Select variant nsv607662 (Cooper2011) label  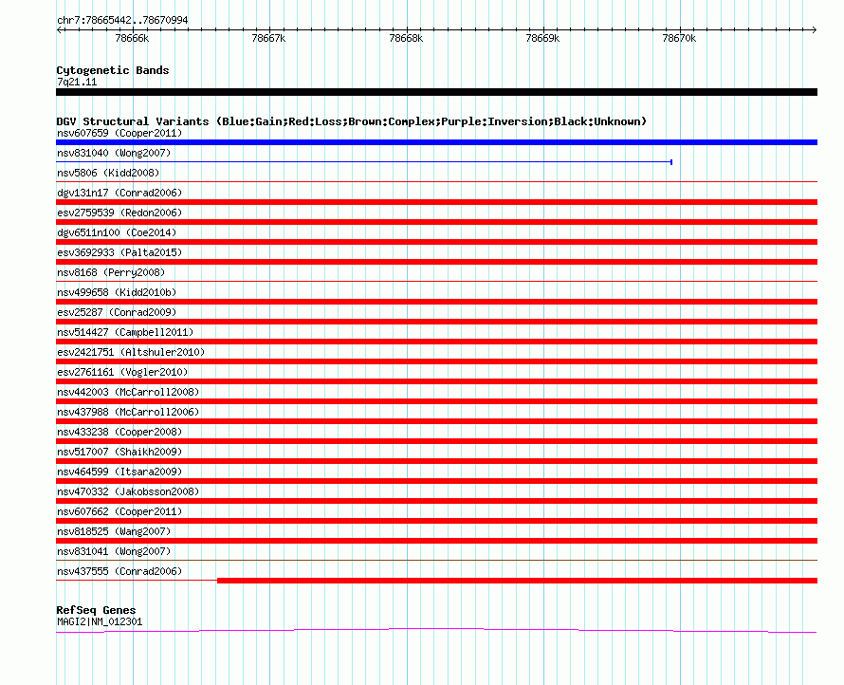tap(119, 511)
